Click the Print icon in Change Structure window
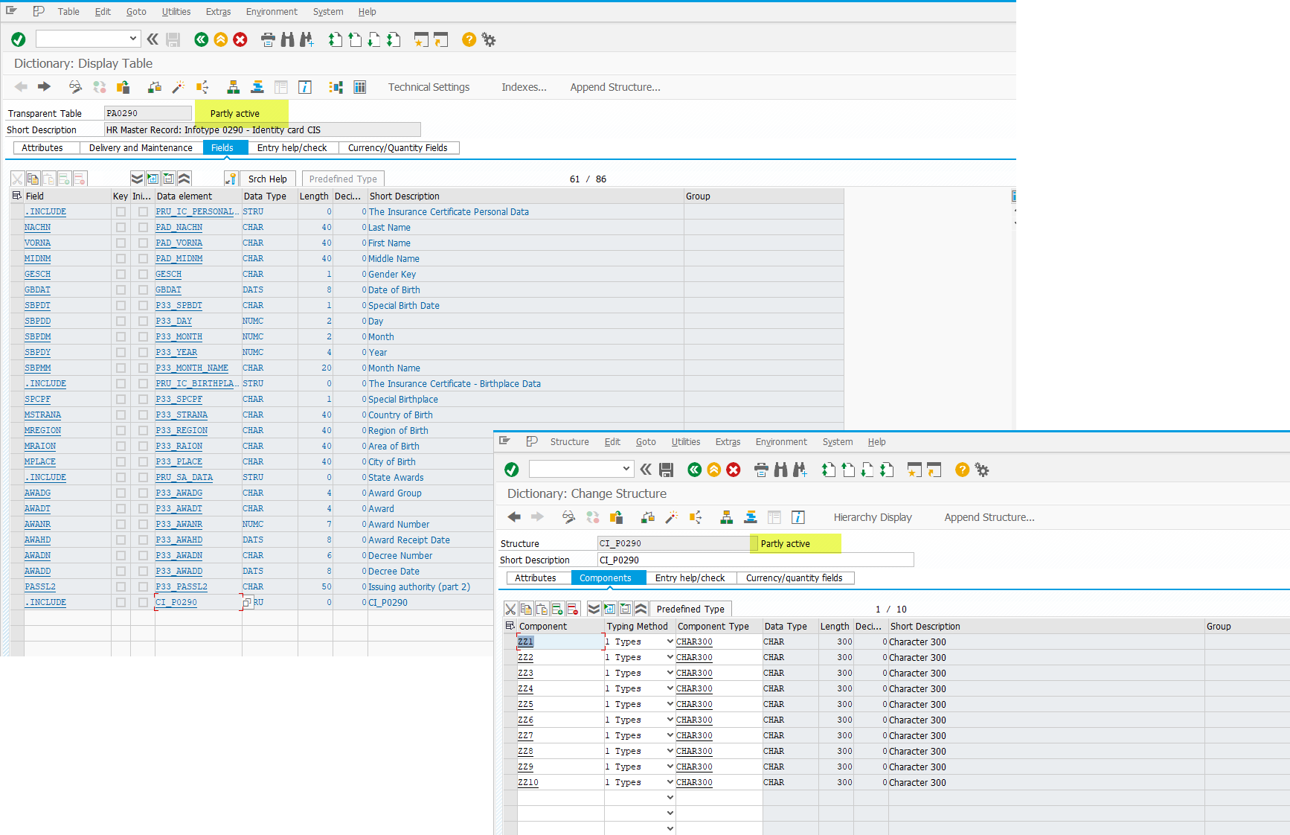 pyautogui.click(x=761, y=470)
